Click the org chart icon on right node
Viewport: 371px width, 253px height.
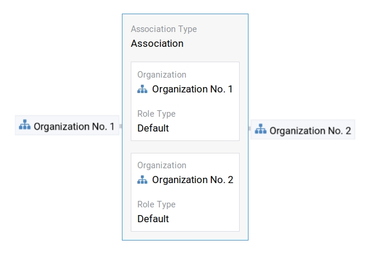pyautogui.click(x=261, y=130)
